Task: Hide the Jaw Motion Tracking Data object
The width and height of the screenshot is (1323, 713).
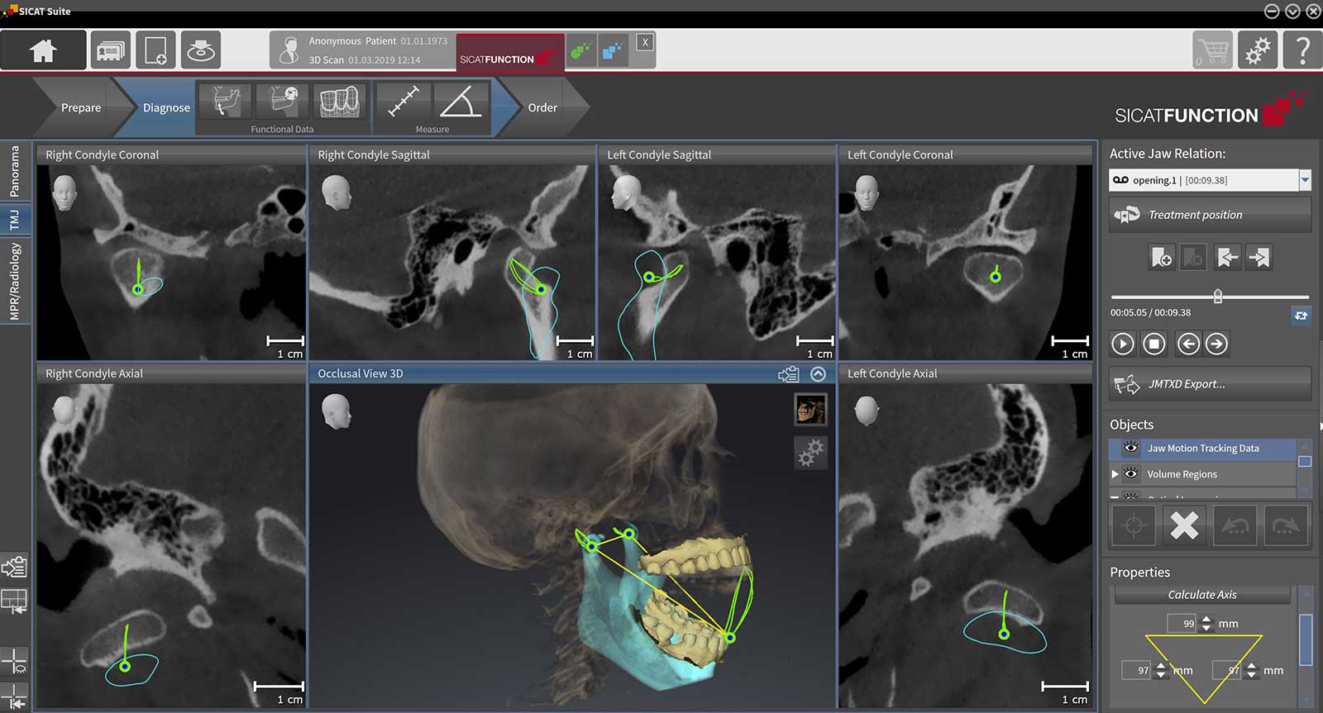Action: tap(1131, 448)
